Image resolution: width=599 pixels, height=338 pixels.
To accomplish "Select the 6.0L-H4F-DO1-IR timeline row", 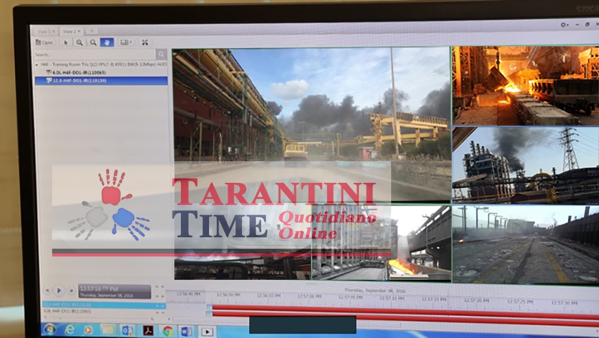I will (104, 312).
